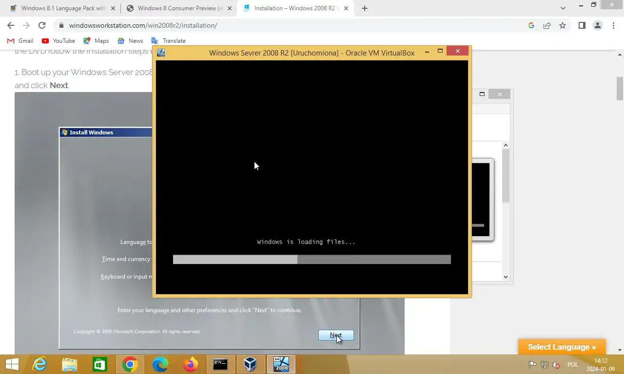624x374 pixels.
Task: Click the Next button in Install Windows image
Action: click(336, 335)
